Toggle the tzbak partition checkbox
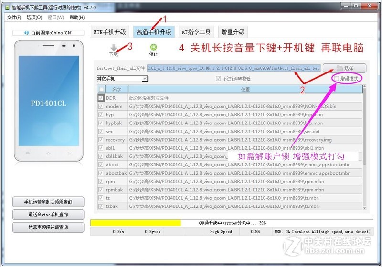The width and height of the screenshot is (382, 267). click(101, 206)
